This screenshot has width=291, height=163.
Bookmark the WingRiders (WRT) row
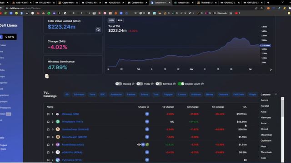pyautogui.click(x=48, y=122)
